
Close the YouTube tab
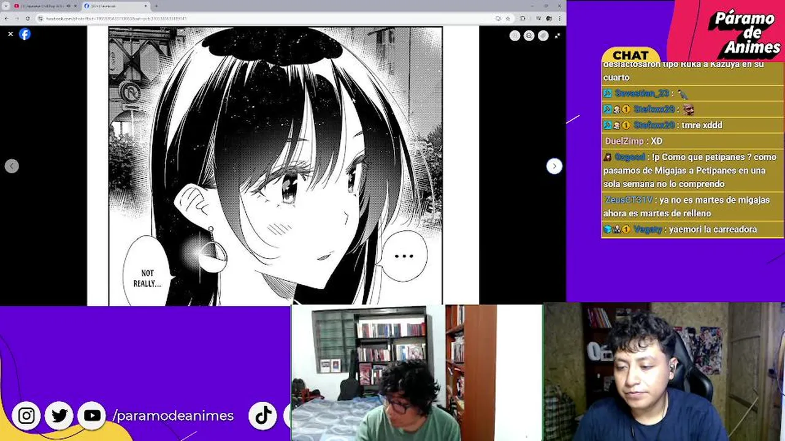click(x=75, y=6)
